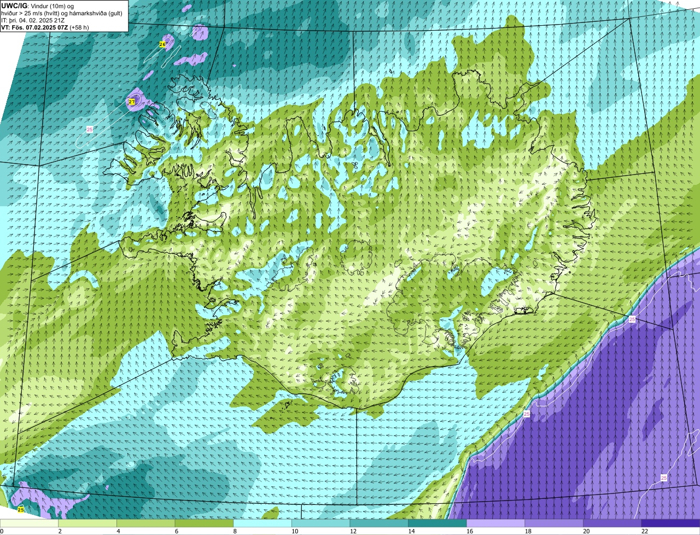700x535 pixels.
Task: Click the legend scale value 18
Action: 528,531
